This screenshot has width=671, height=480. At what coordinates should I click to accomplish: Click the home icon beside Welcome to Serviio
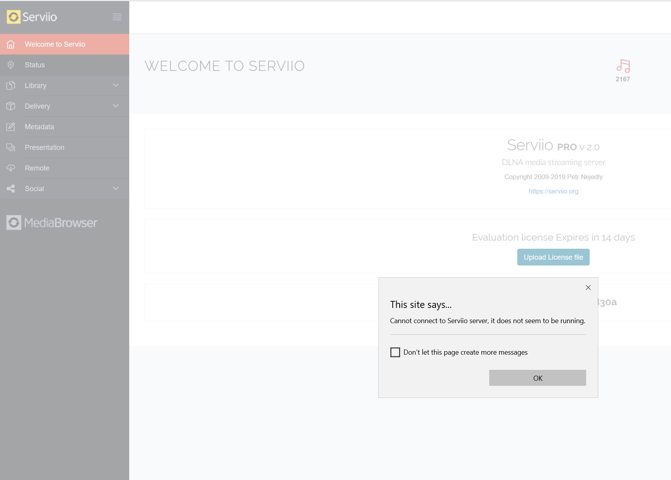click(11, 44)
